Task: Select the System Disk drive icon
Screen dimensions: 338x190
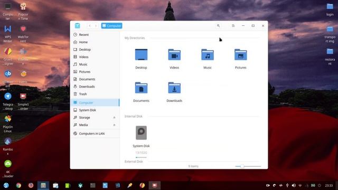Action: [x=141, y=132]
